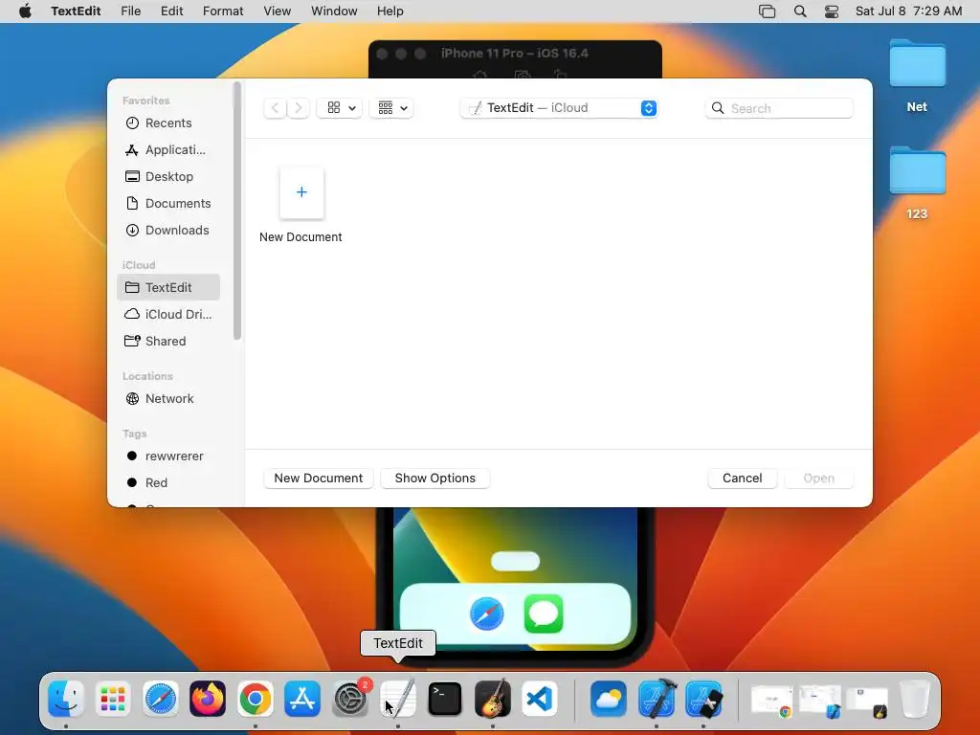
Task: Open the group-by options dropdown
Action: click(x=391, y=108)
